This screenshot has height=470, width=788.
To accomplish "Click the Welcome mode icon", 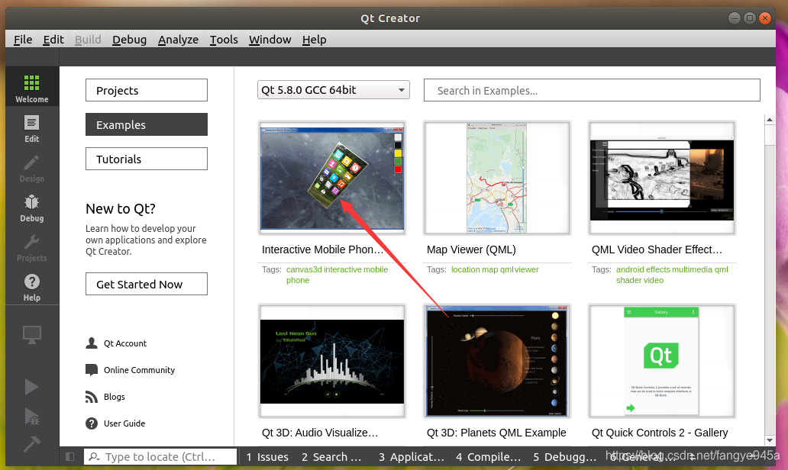I will pyautogui.click(x=31, y=84).
